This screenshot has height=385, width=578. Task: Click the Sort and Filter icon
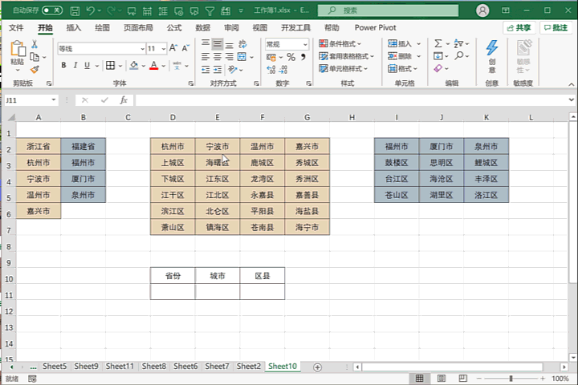(x=458, y=44)
